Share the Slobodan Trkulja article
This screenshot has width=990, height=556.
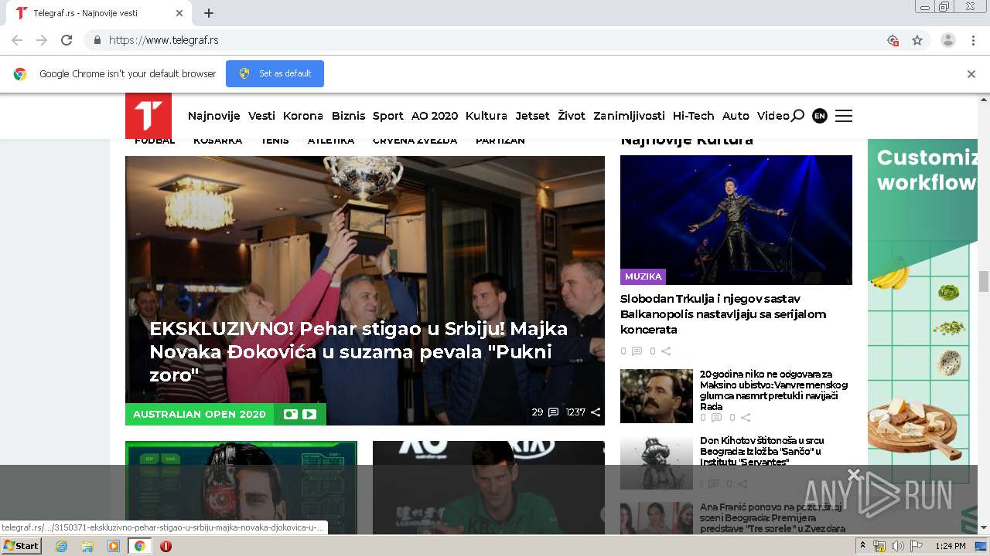coord(666,351)
